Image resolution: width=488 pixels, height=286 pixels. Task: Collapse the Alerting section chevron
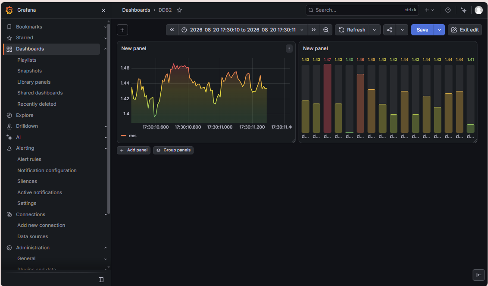click(x=106, y=148)
